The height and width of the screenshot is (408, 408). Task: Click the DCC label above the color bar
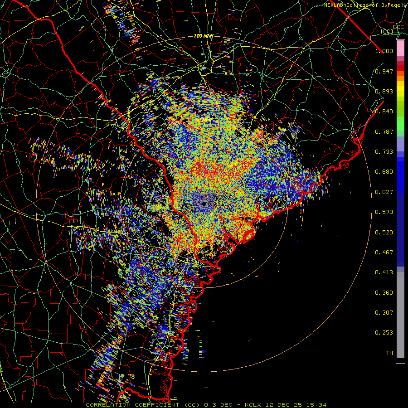click(398, 27)
